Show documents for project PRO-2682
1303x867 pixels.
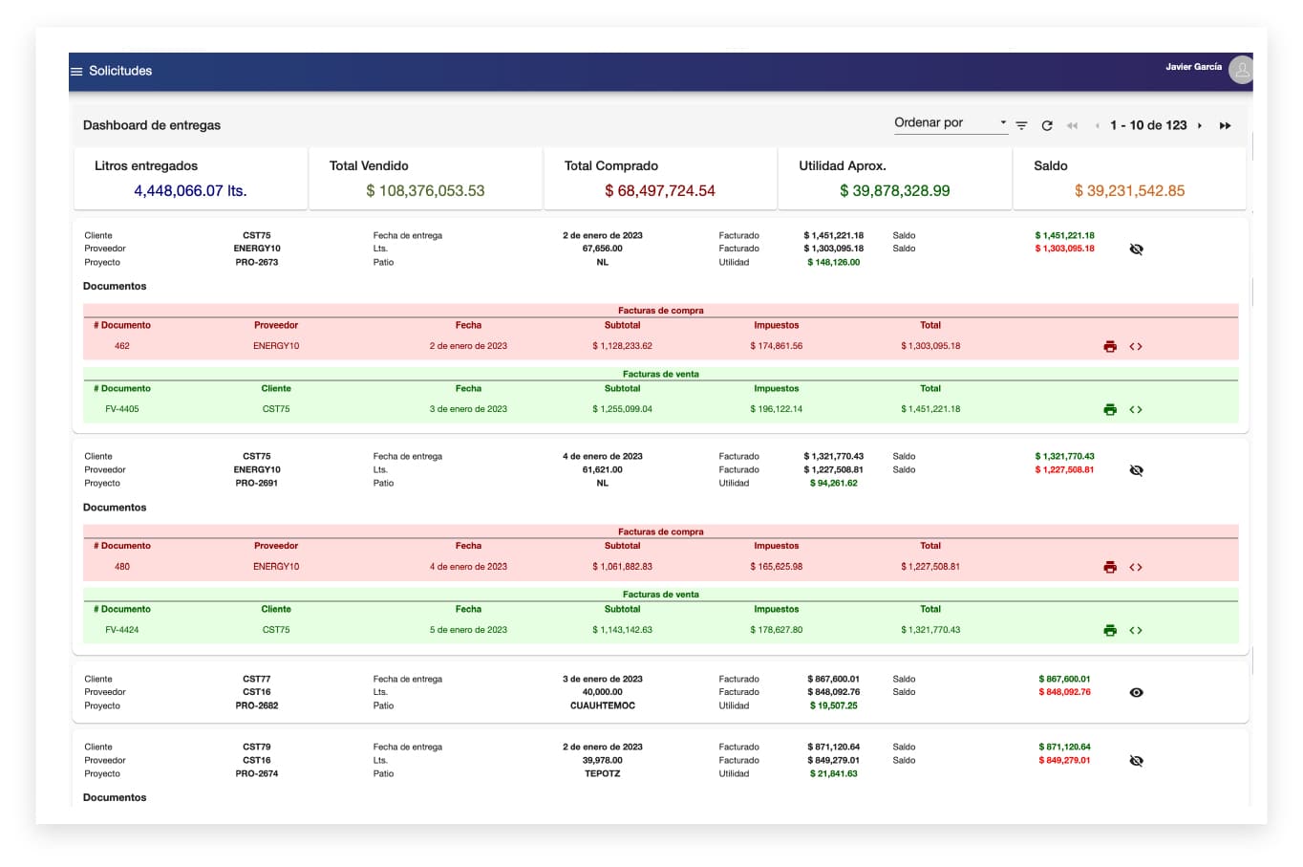click(x=1136, y=692)
